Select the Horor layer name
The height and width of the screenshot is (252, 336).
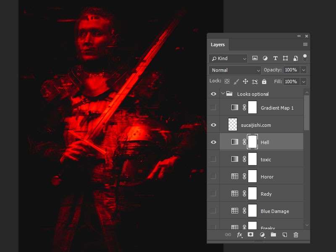[267, 177]
